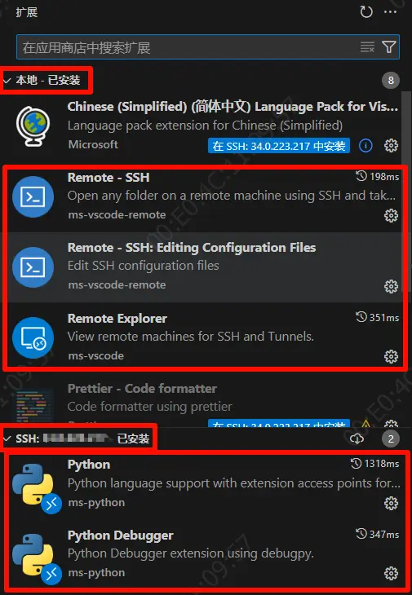Open the extensions view more-actions menu
Image resolution: width=412 pixels, height=595 pixels.
pyautogui.click(x=390, y=12)
